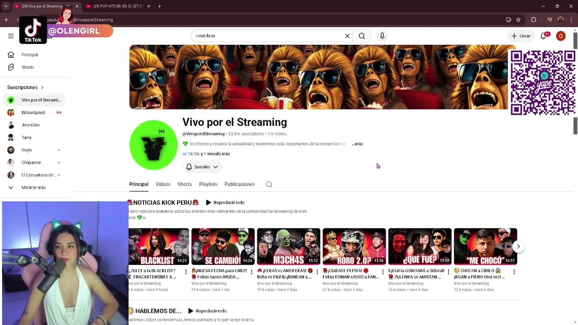Play all HABLEMOS DE... videos
The height and width of the screenshot is (325, 578).
click(x=208, y=311)
